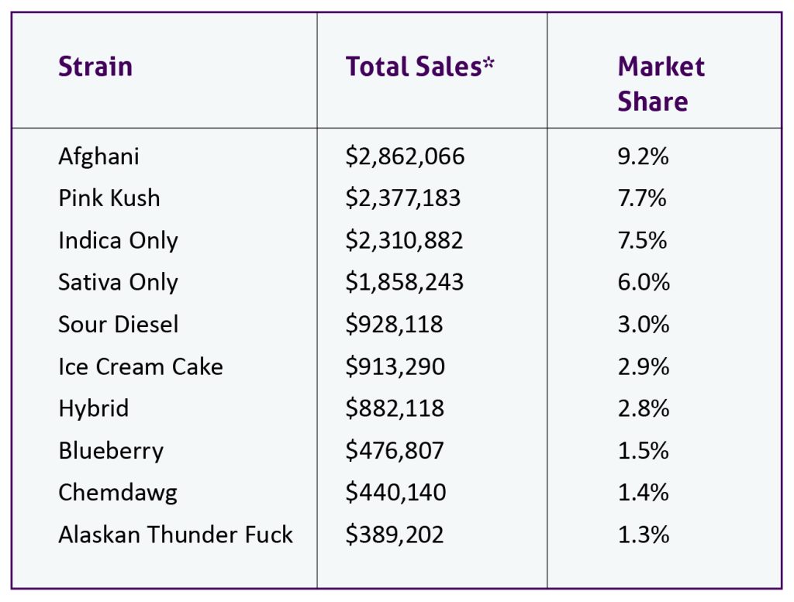
Task: Click the 9.2% market share value
Action: 643,157
